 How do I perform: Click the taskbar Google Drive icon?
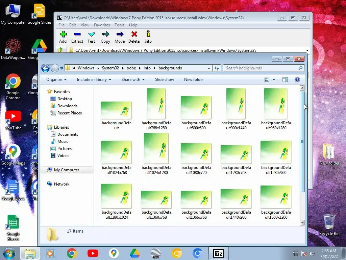pyautogui.click(x=134, y=253)
